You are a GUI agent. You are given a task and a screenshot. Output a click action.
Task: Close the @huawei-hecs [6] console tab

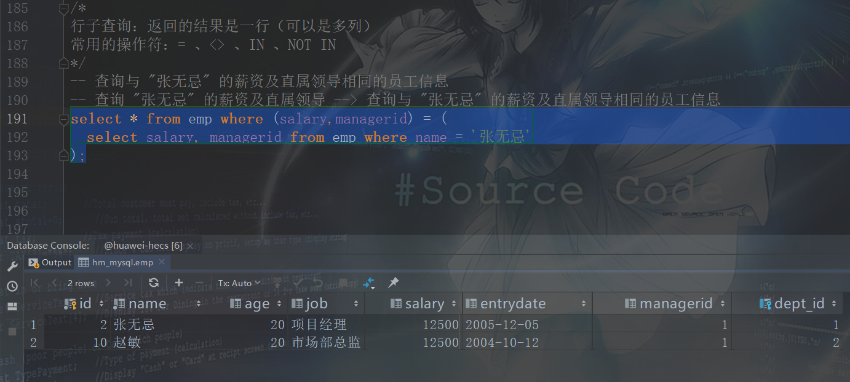(190, 246)
